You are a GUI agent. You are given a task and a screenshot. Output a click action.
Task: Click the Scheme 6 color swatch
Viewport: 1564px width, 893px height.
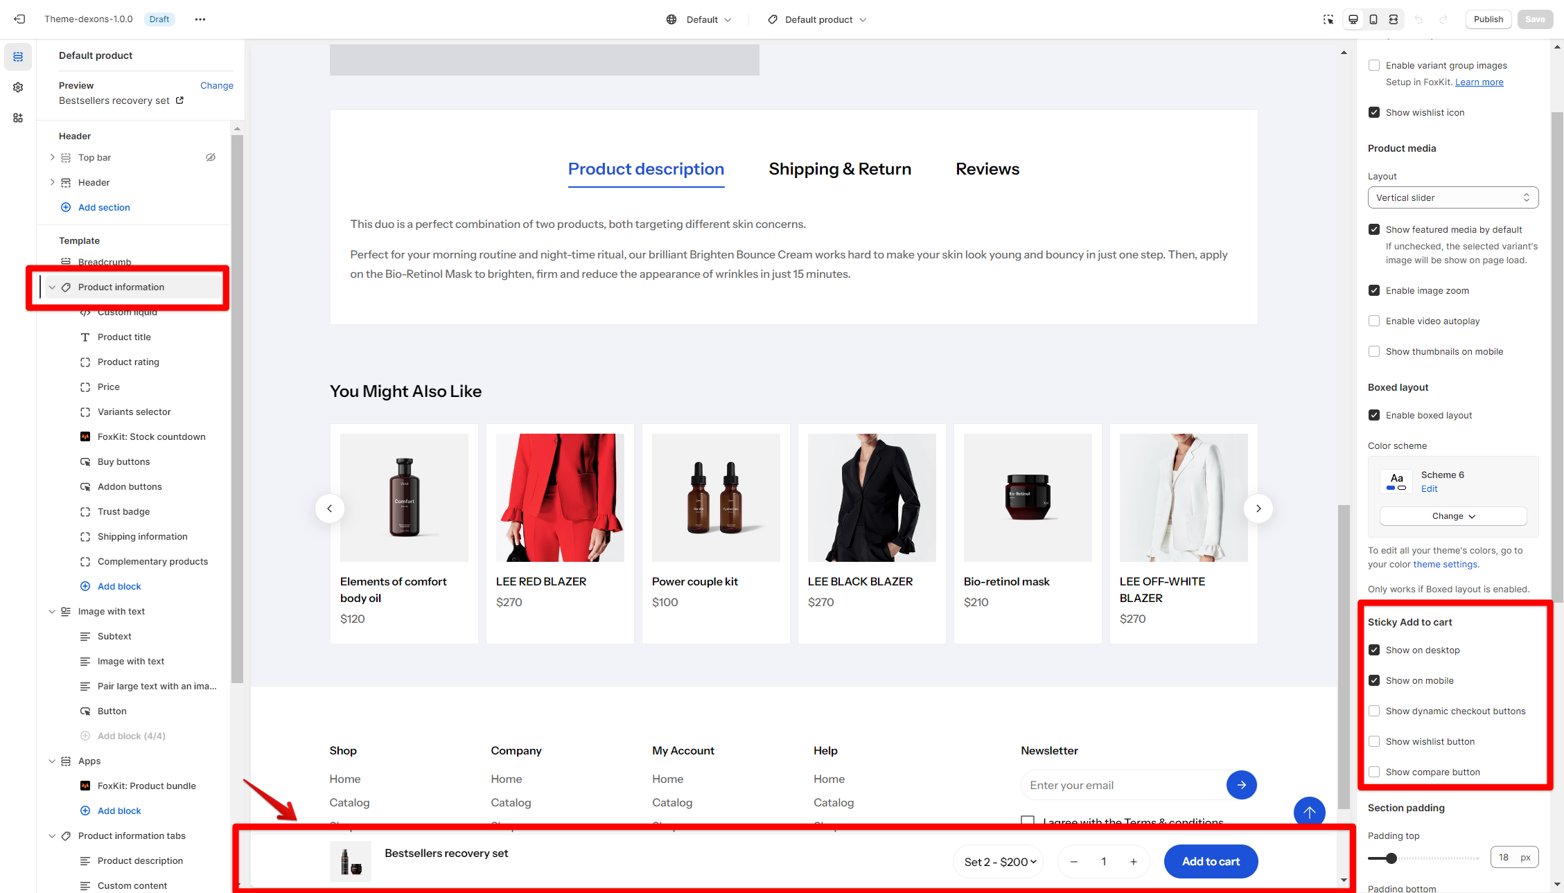coord(1396,481)
